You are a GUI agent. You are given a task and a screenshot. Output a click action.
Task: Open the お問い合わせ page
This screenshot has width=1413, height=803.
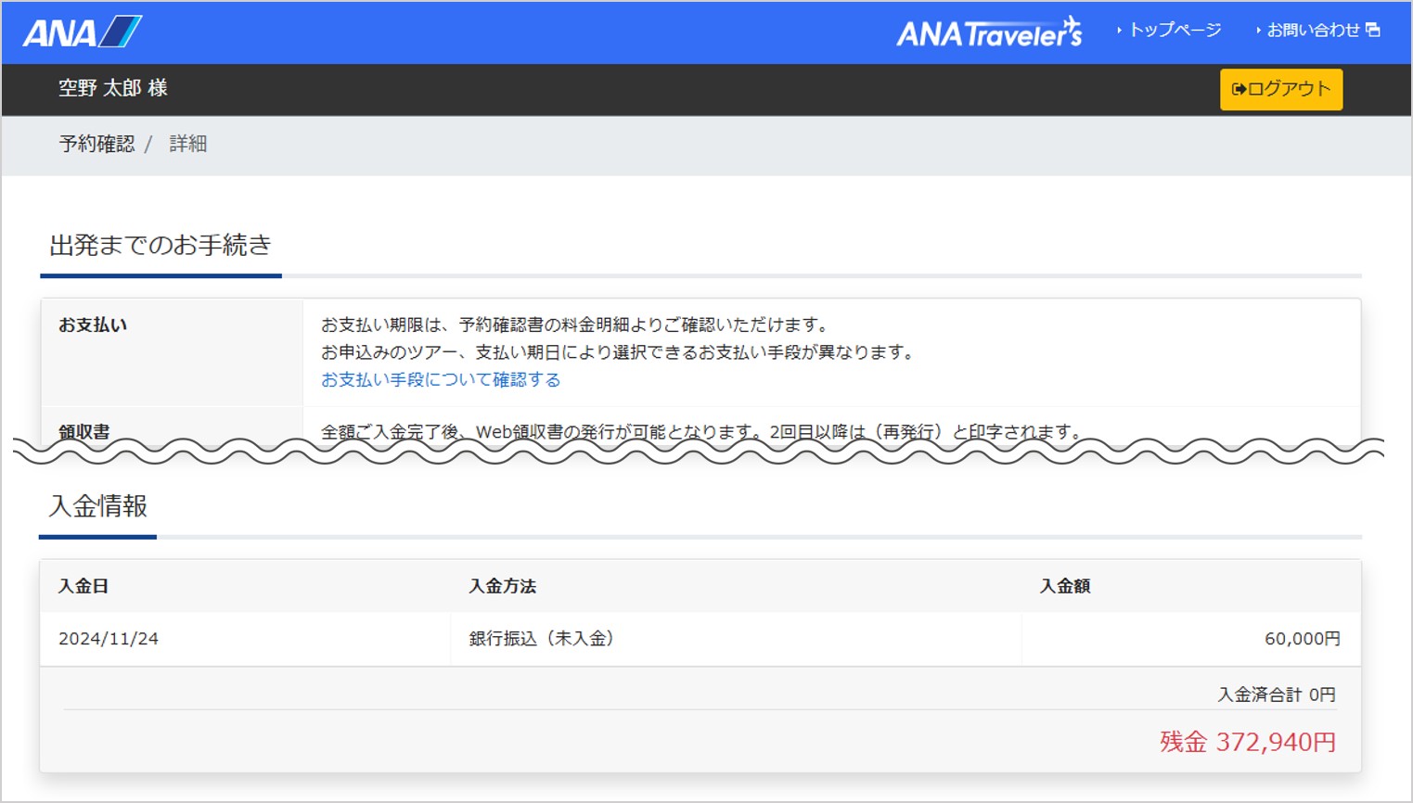(x=1313, y=29)
